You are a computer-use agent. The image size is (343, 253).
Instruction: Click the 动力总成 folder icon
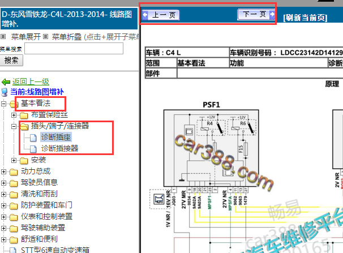(x=14, y=172)
